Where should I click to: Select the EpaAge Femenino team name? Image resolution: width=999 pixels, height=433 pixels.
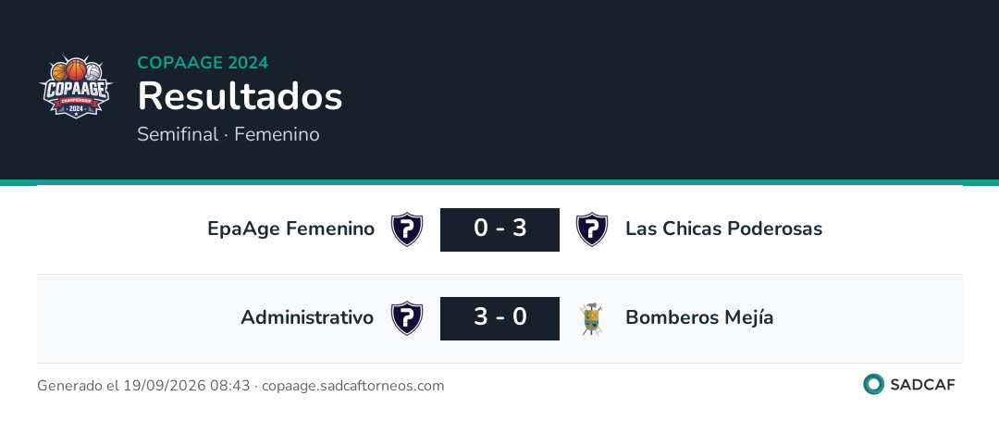290,229
